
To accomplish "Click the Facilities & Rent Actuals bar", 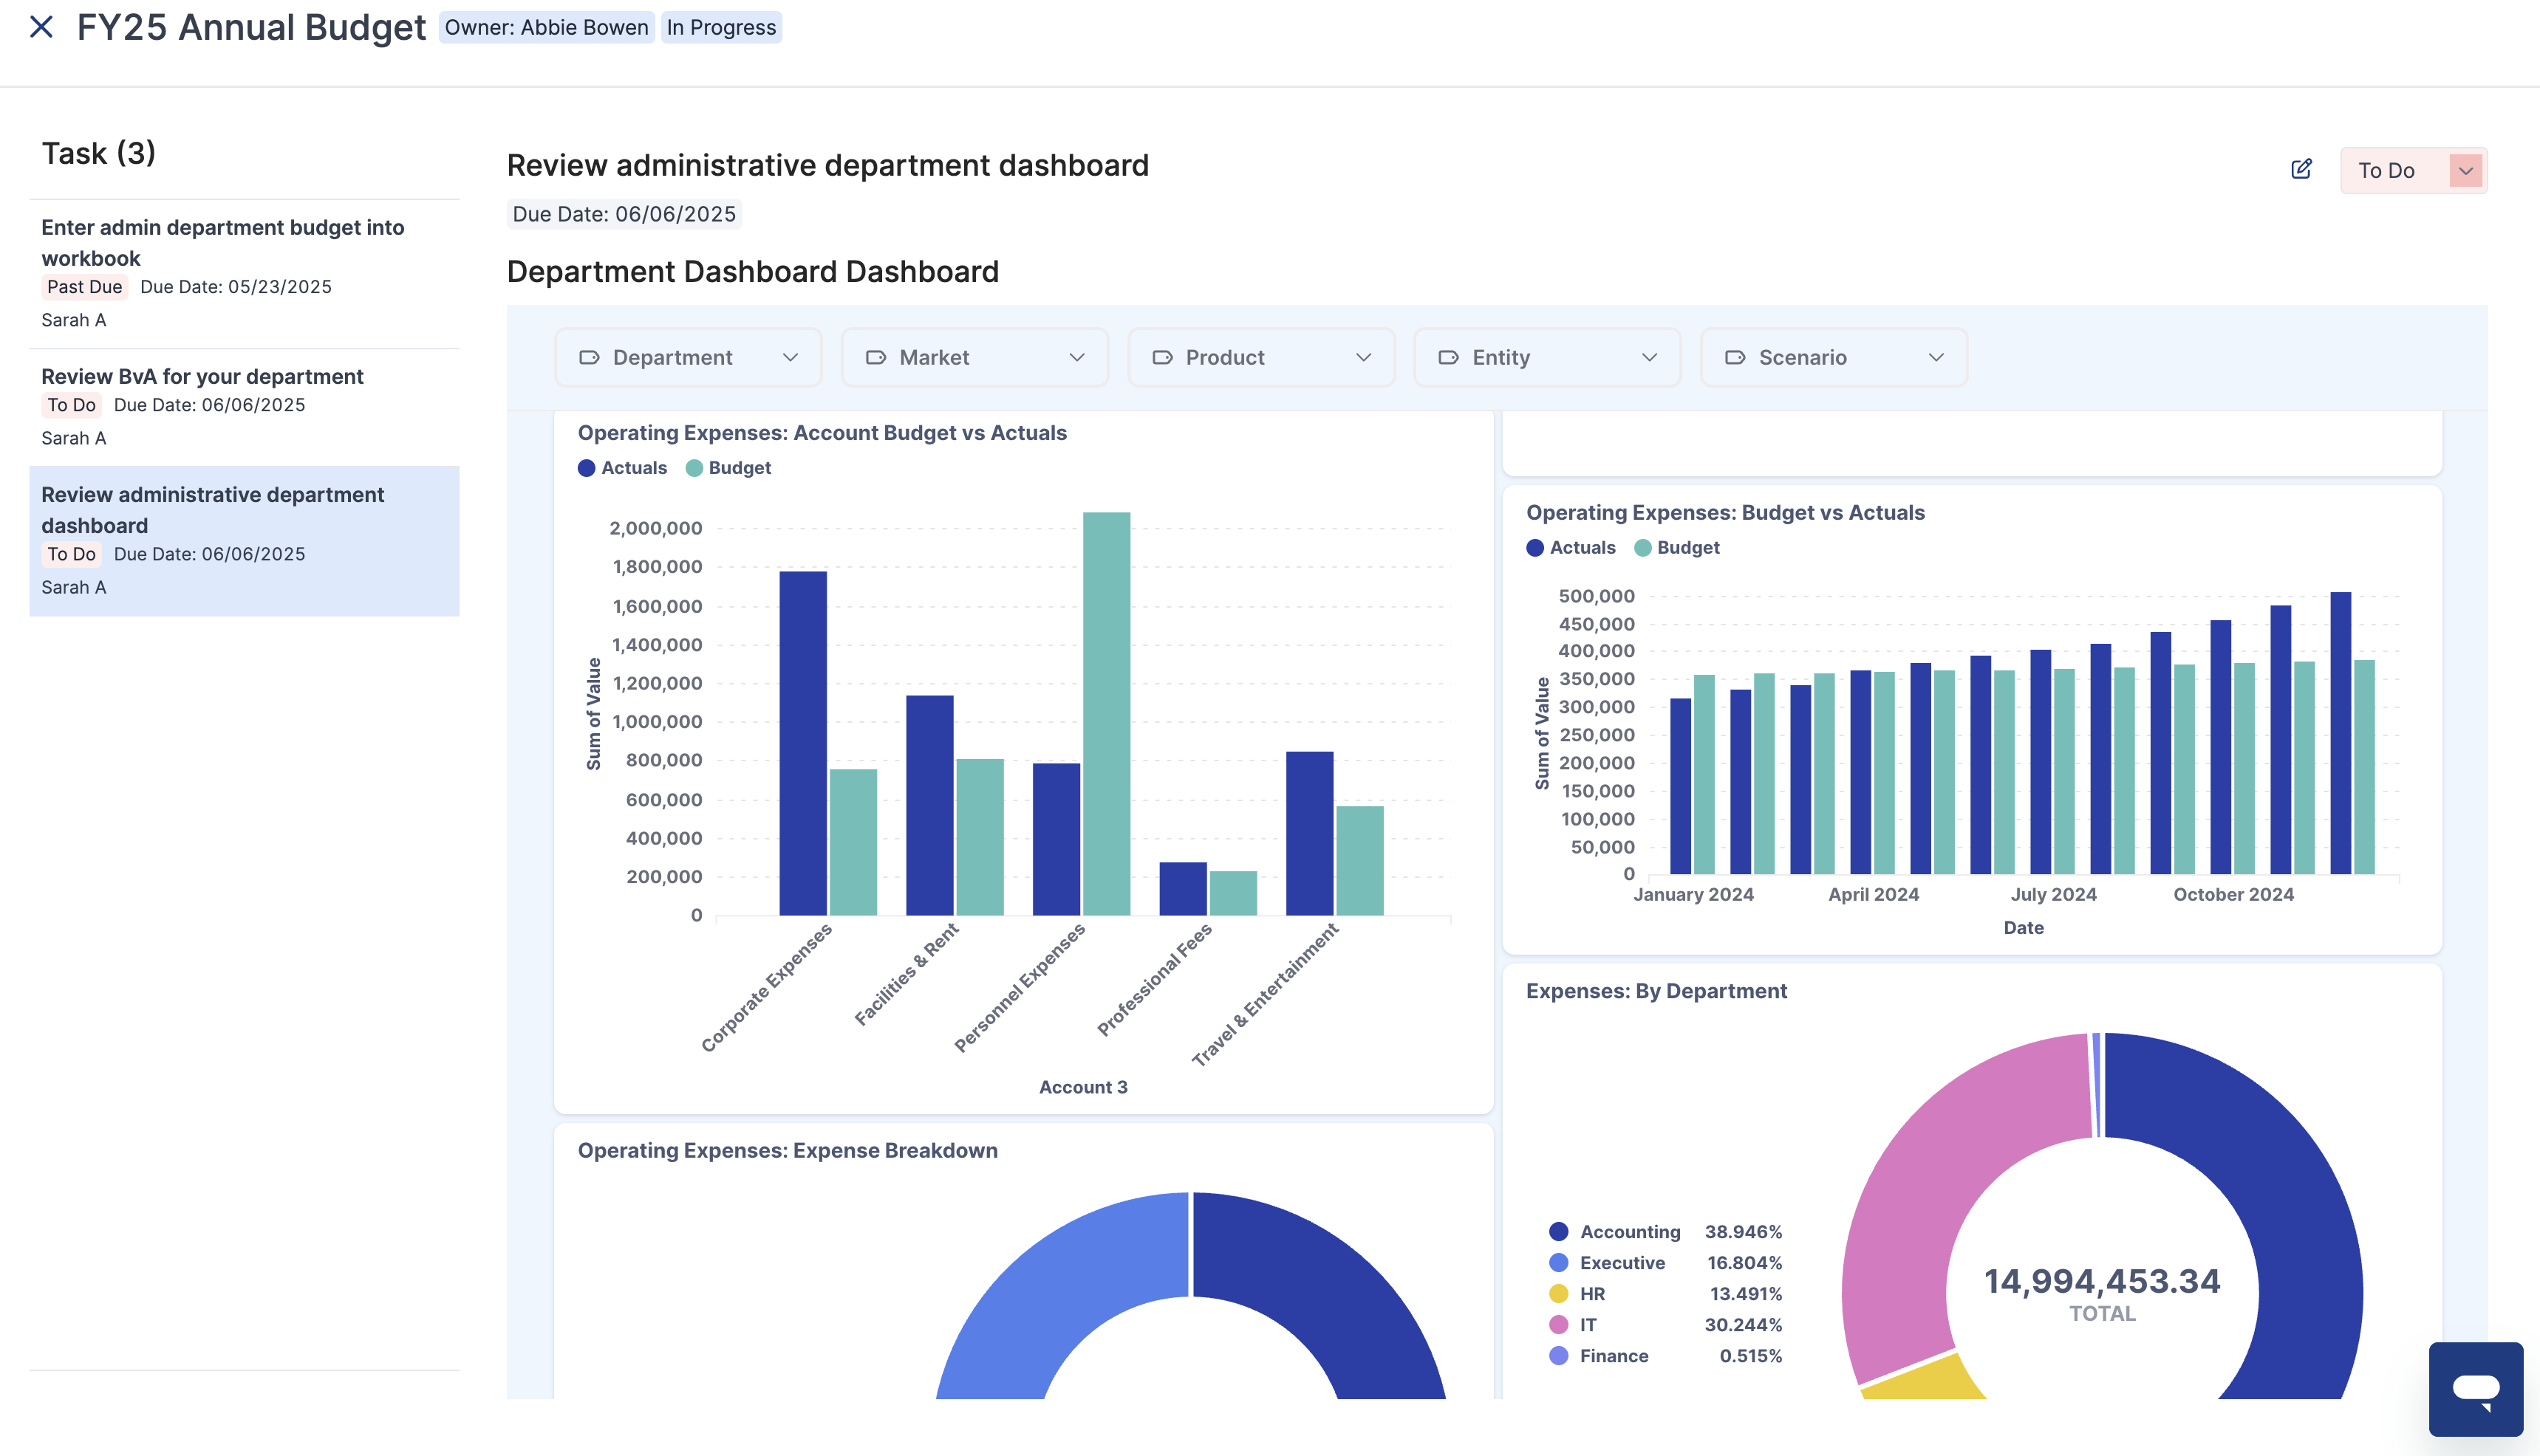I will click(929, 805).
